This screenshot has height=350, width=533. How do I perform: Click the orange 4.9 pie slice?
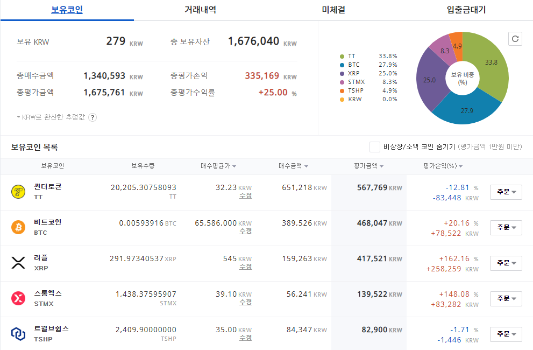pos(457,45)
